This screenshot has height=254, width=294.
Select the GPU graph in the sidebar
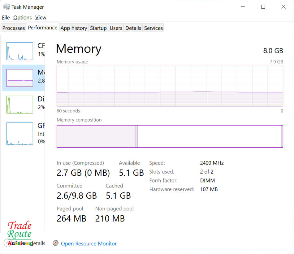coord(20,134)
